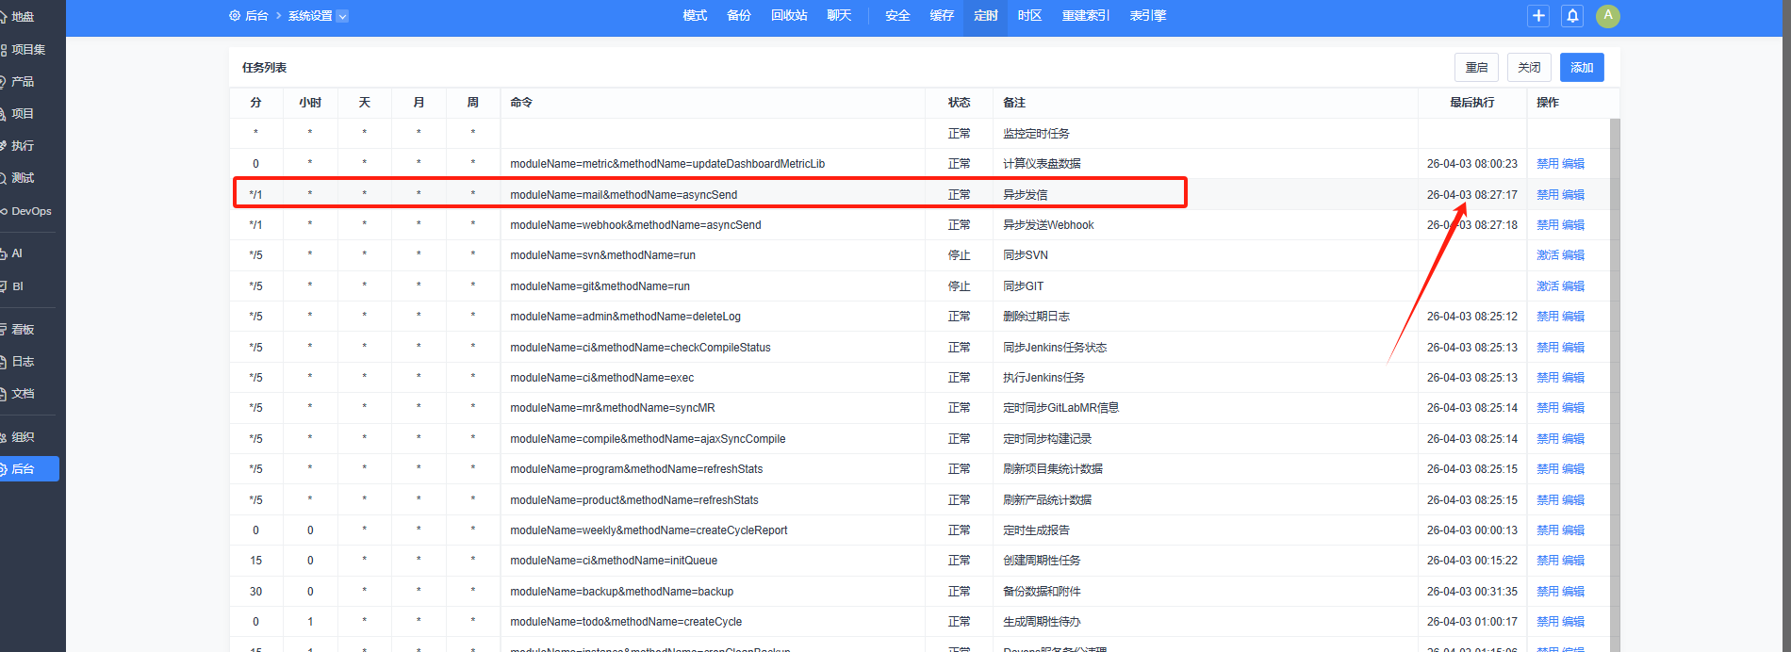Viewport: 1791px width, 652px height.
Task: Select the 定时 tab
Action: coord(986,16)
